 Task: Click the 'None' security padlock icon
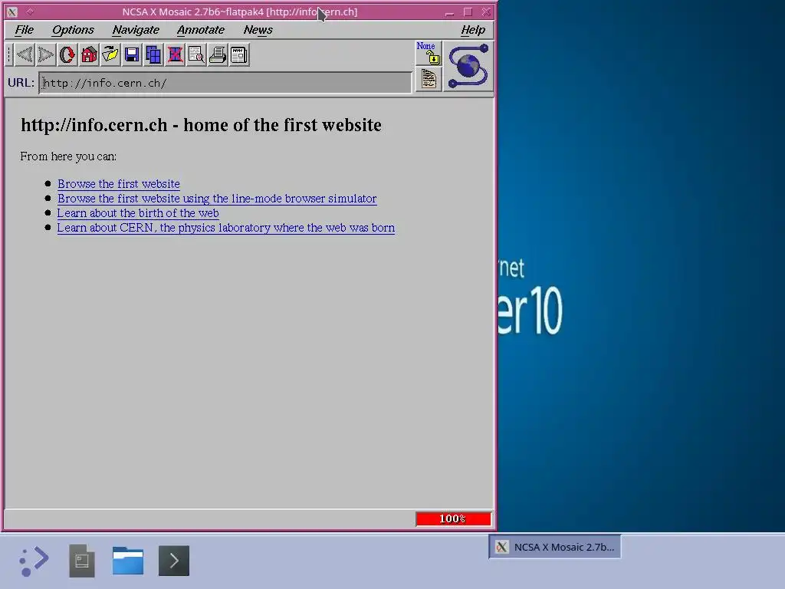pos(429,53)
